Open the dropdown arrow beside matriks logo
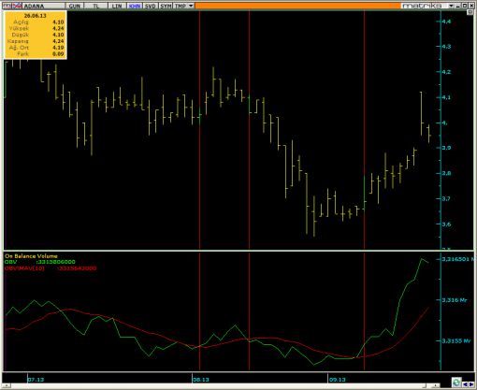The width and height of the screenshot is (477, 390). (x=451, y=6)
